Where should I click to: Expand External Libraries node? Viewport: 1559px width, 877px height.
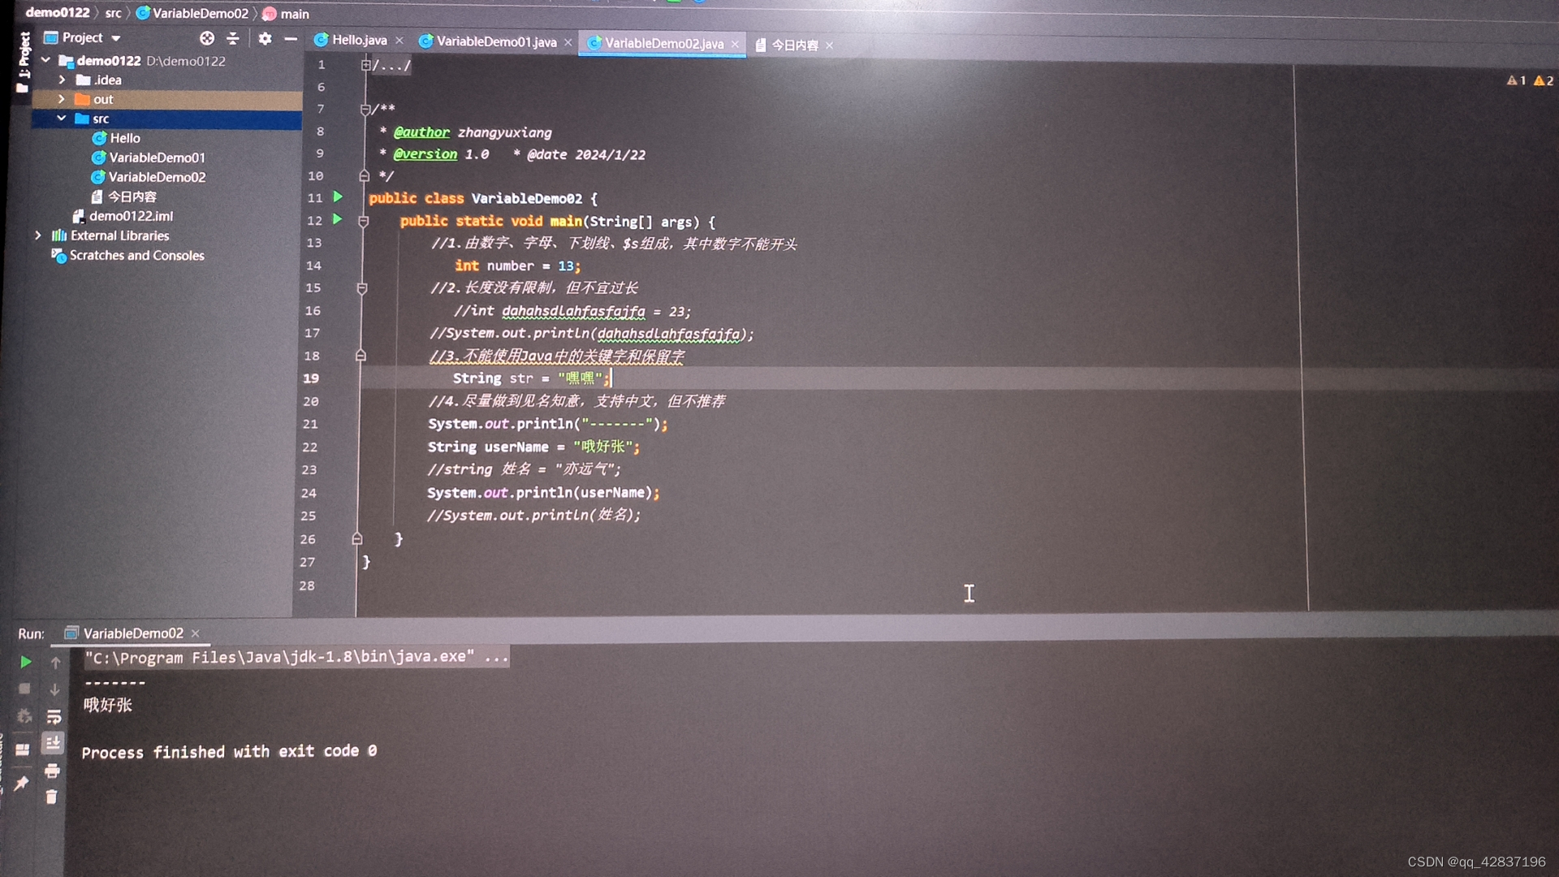click(38, 235)
